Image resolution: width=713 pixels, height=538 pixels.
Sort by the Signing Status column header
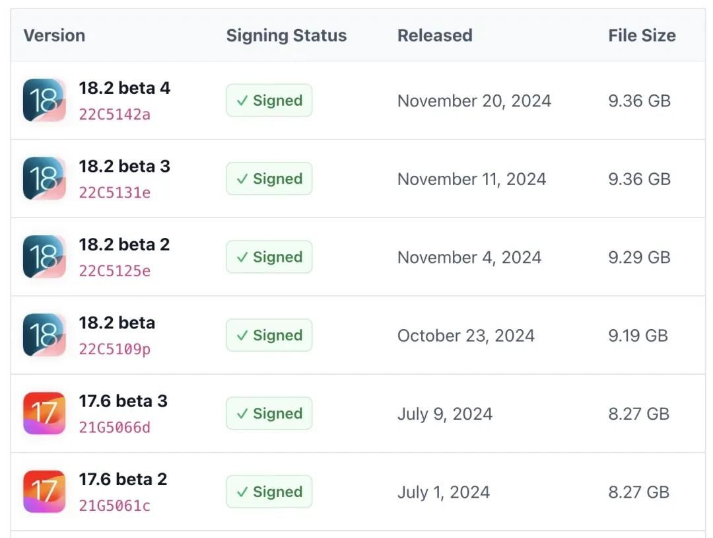click(x=286, y=35)
